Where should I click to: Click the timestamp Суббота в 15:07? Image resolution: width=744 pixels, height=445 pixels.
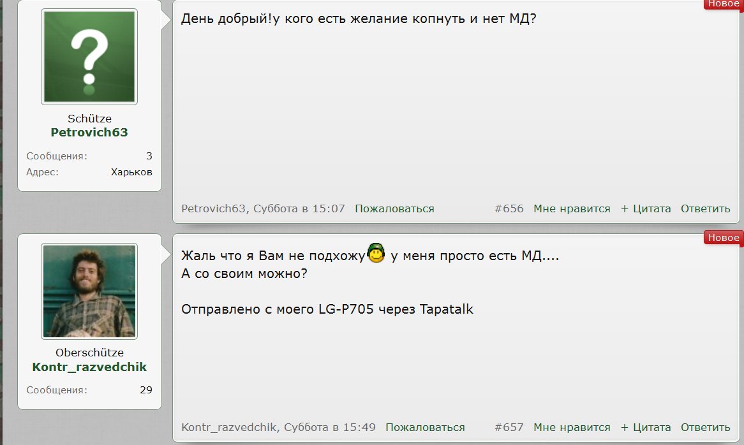click(299, 208)
